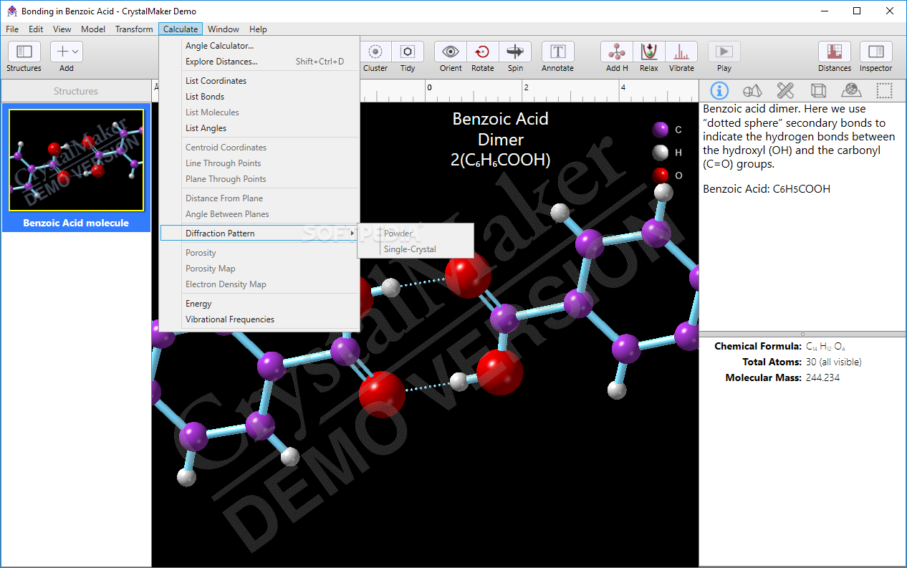Viewport: 907px width, 568px height.
Task: Activate the Tidy tool
Action: (408, 52)
